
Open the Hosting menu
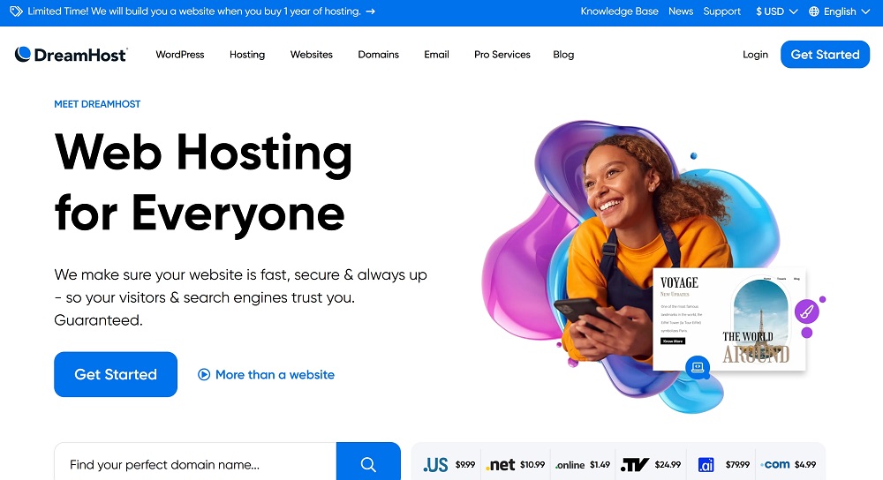click(x=247, y=55)
